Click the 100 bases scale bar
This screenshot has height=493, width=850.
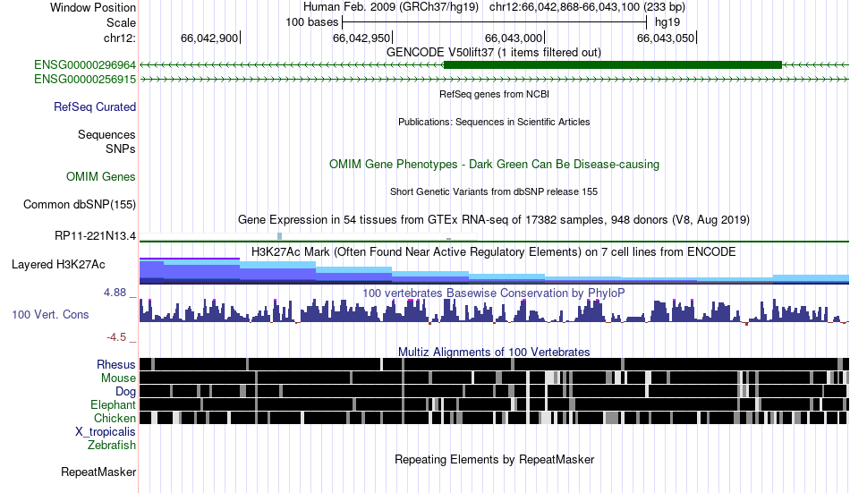[x=495, y=22]
